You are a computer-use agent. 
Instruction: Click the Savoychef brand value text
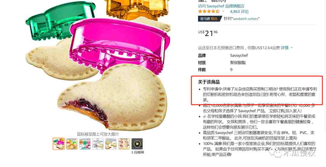click(239, 55)
